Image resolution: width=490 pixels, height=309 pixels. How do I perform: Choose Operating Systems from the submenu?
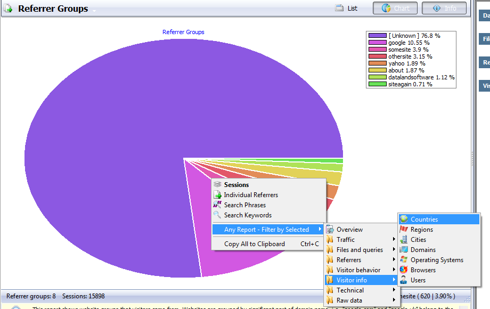click(x=439, y=260)
